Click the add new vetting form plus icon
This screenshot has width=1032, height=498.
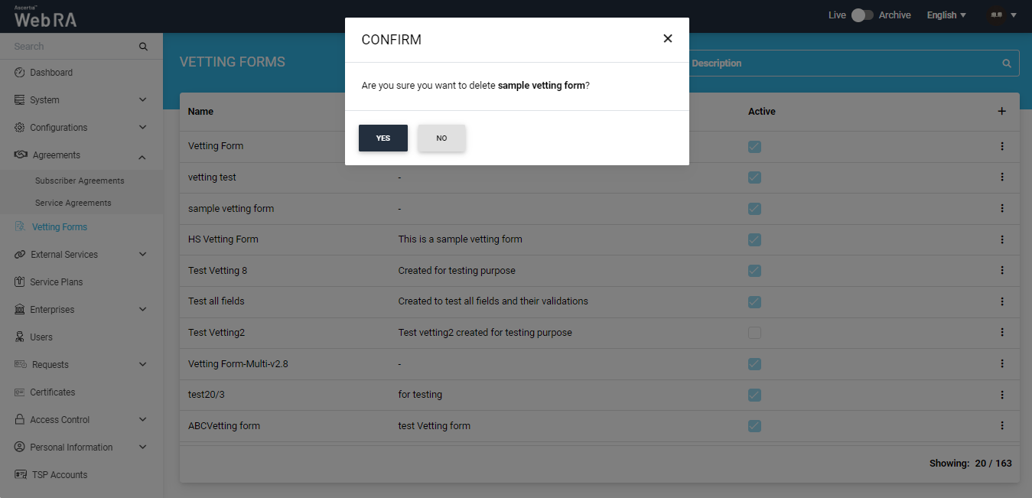[x=1001, y=112]
